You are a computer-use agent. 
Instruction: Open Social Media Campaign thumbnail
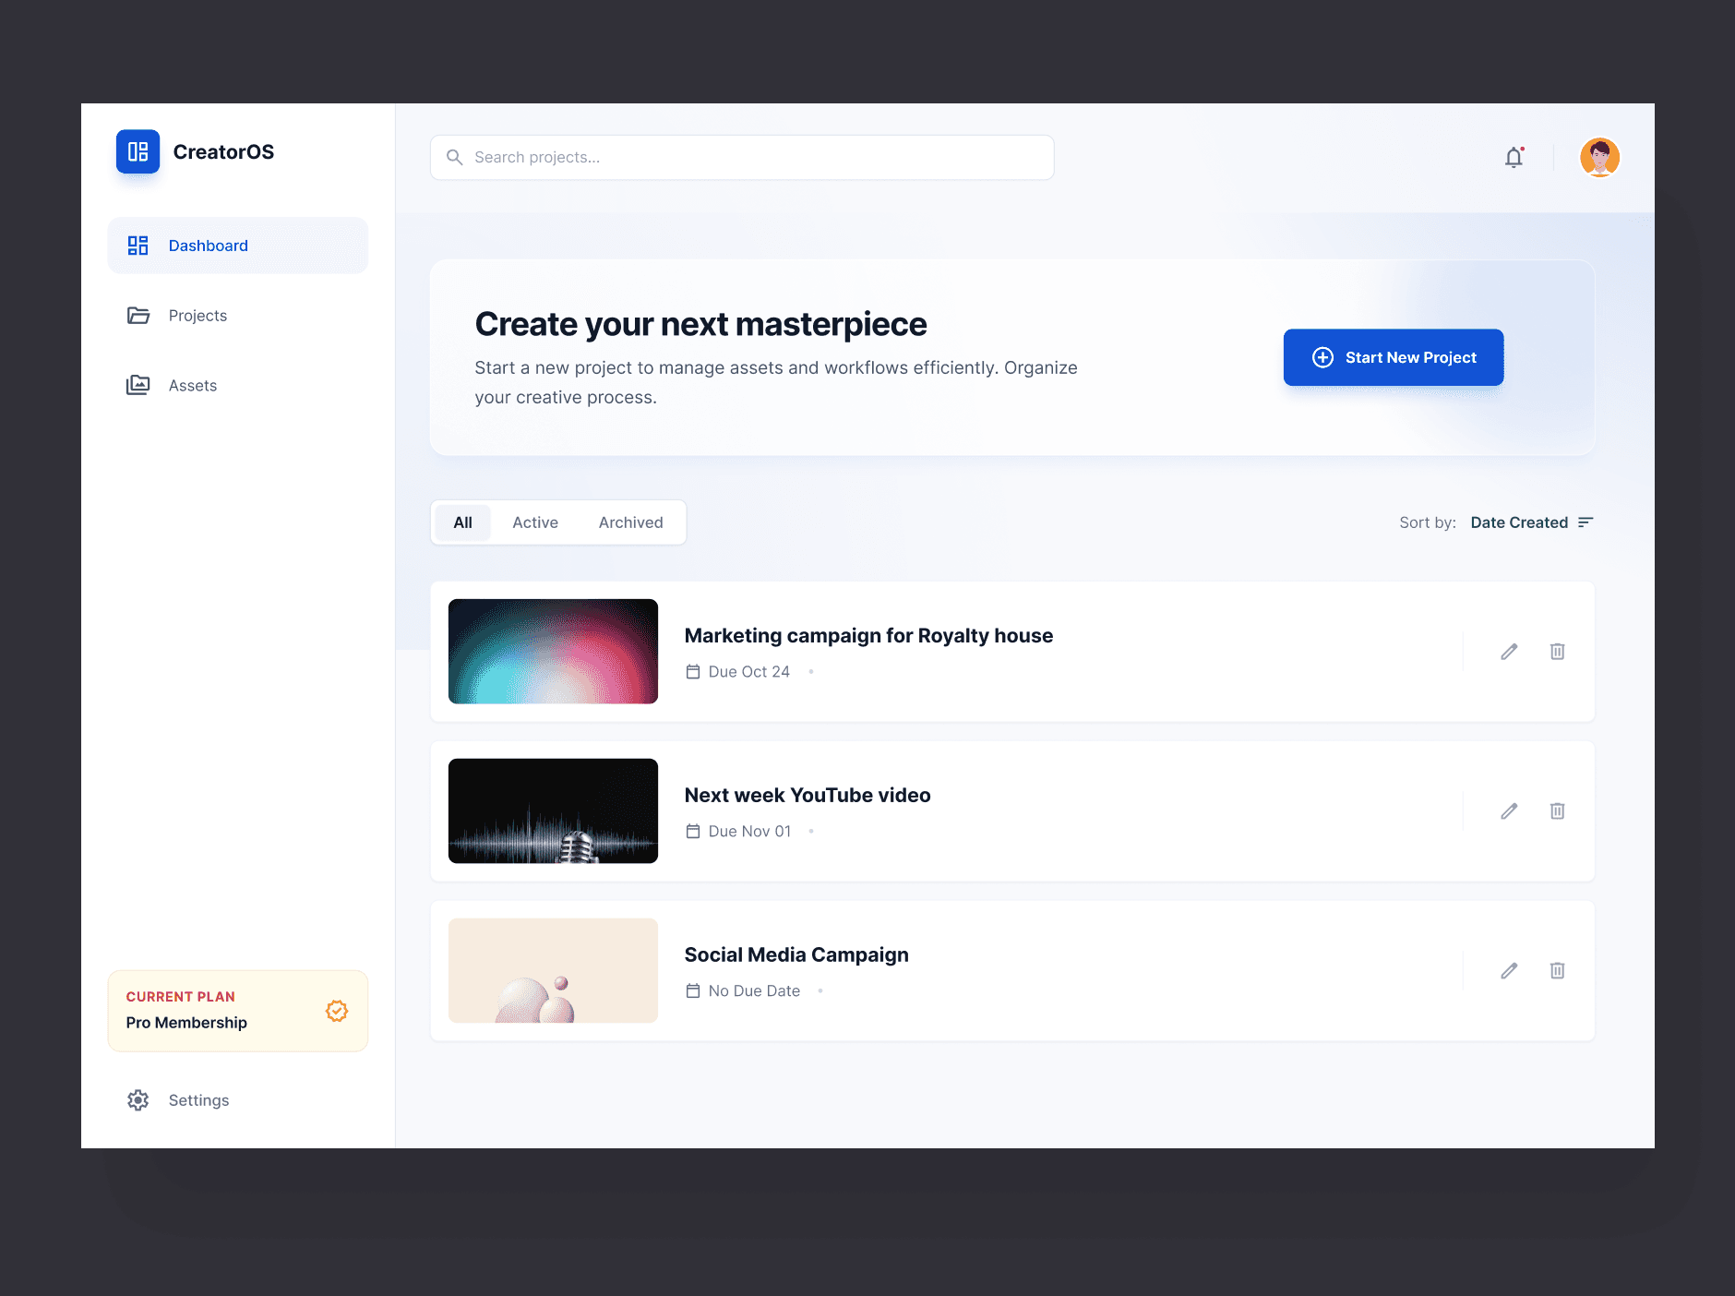tap(553, 971)
